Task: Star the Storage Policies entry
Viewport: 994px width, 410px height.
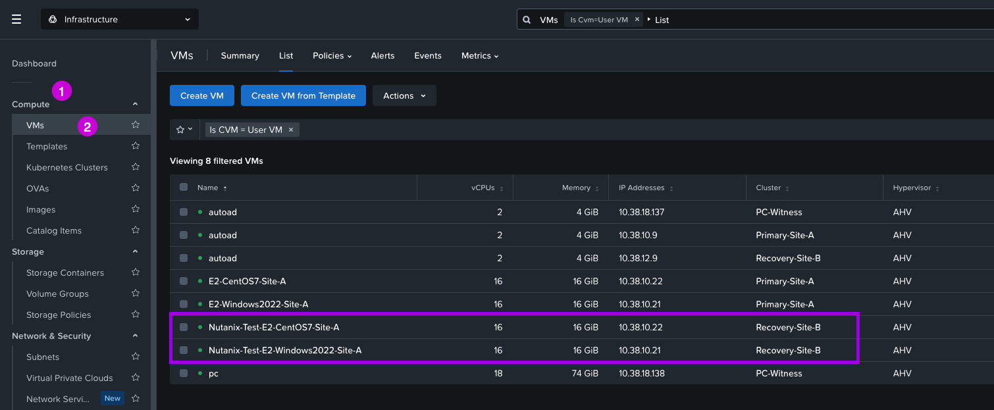Action: click(x=136, y=314)
